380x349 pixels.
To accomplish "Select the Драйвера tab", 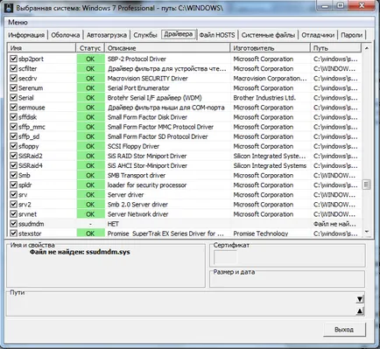I will (179, 34).
